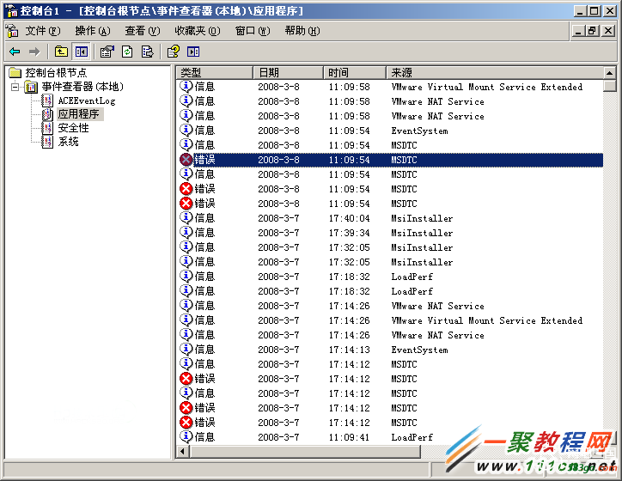Click info icon of 11:09:54 EventSystem row
This screenshot has height=481, width=622.
pos(186,130)
